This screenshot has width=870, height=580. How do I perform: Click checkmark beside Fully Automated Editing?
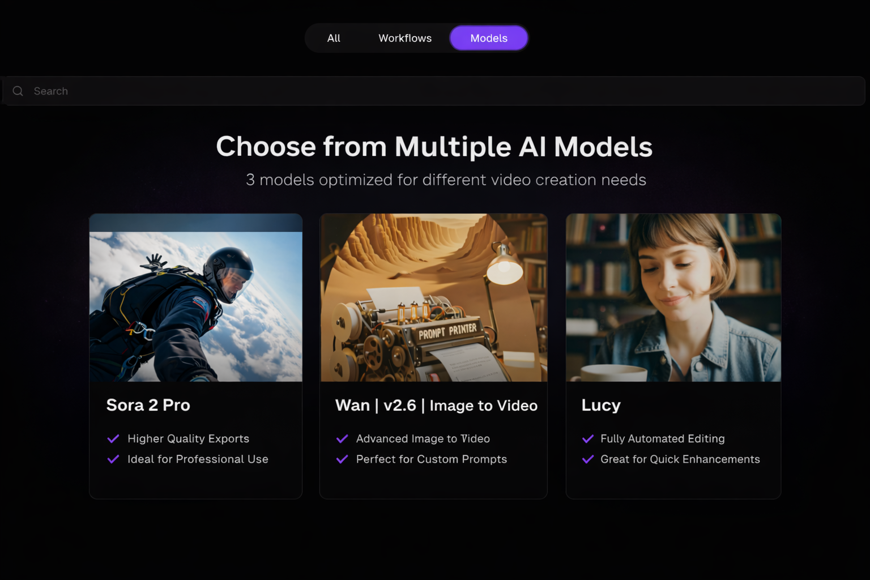pos(588,439)
